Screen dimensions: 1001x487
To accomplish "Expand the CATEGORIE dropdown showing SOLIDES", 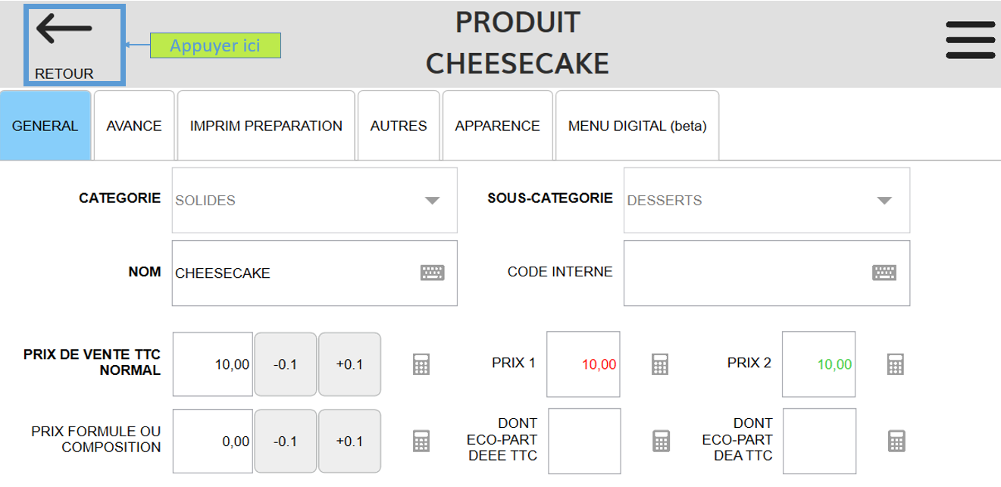I will (x=314, y=201).
